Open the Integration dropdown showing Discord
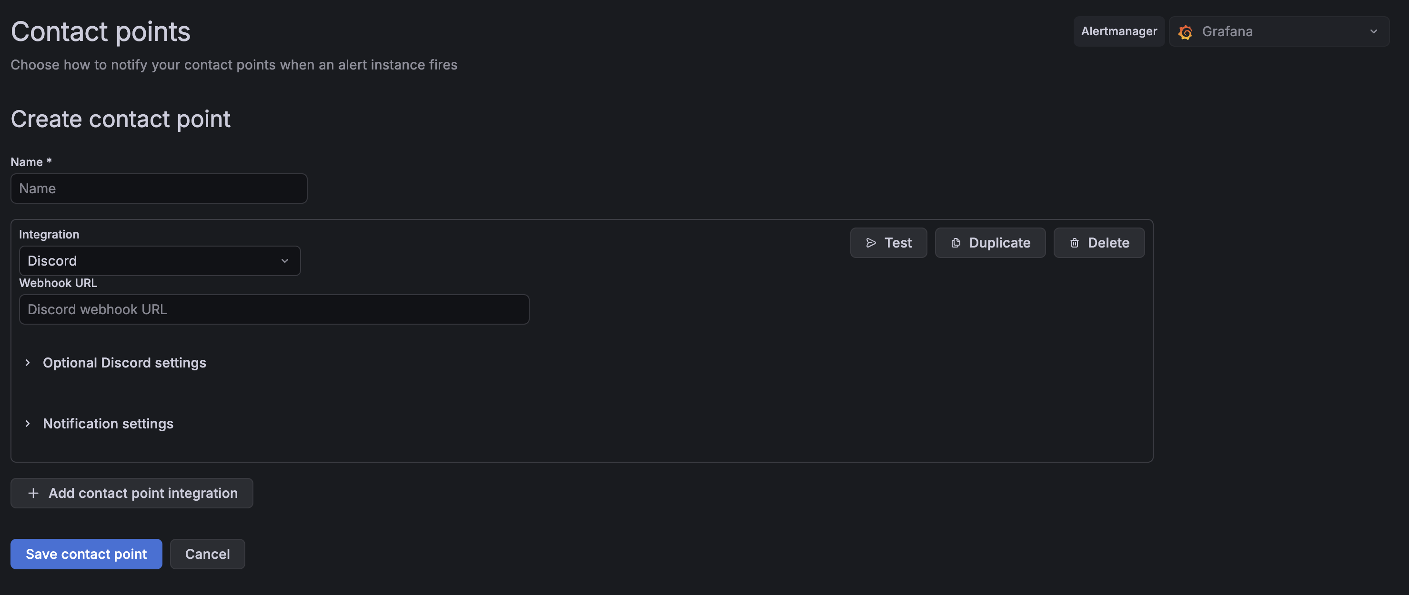 (x=159, y=261)
